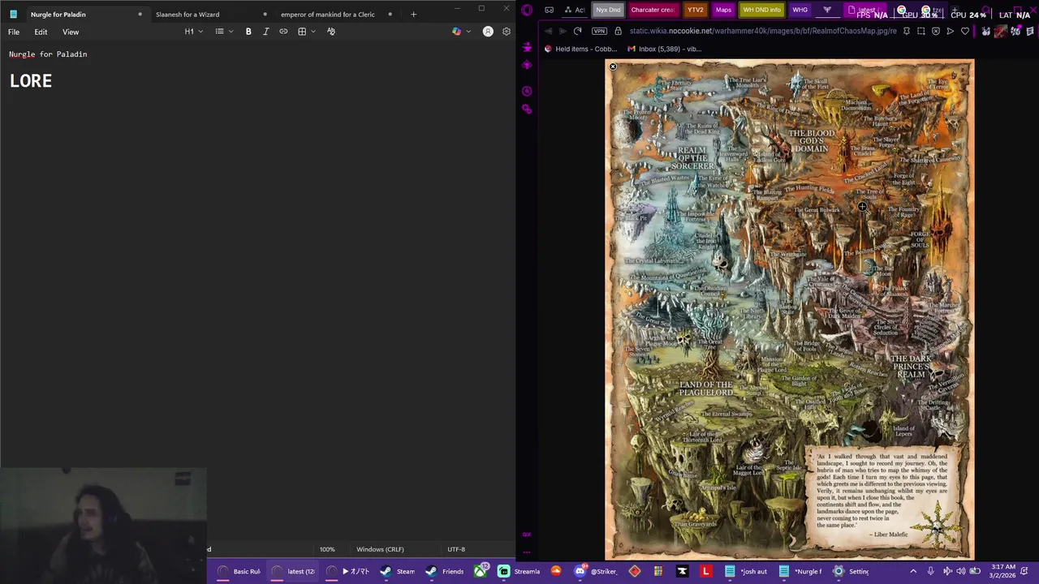Open the View menu in Notepad
This screenshot has height=584, width=1039.
[x=71, y=32]
